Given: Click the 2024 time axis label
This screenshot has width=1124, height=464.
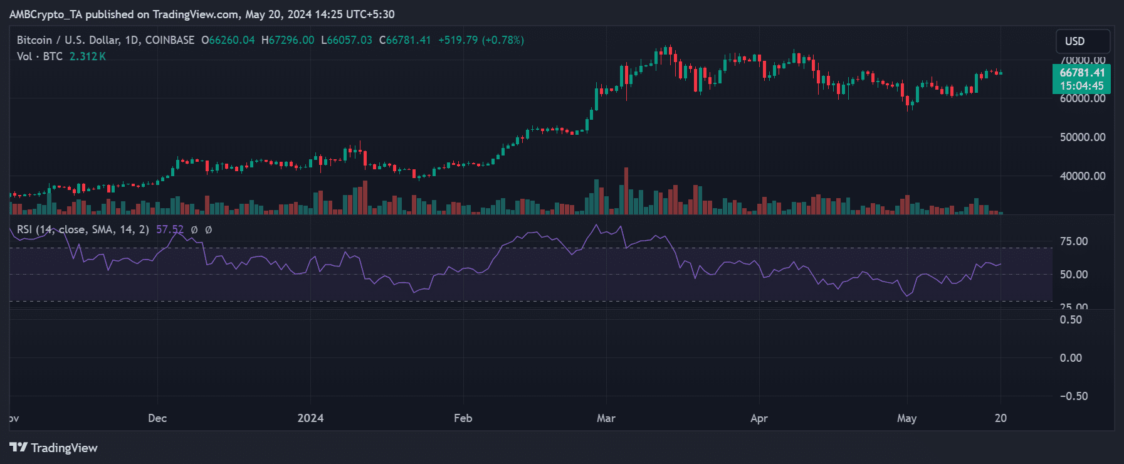Looking at the screenshot, I should [310, 418].
